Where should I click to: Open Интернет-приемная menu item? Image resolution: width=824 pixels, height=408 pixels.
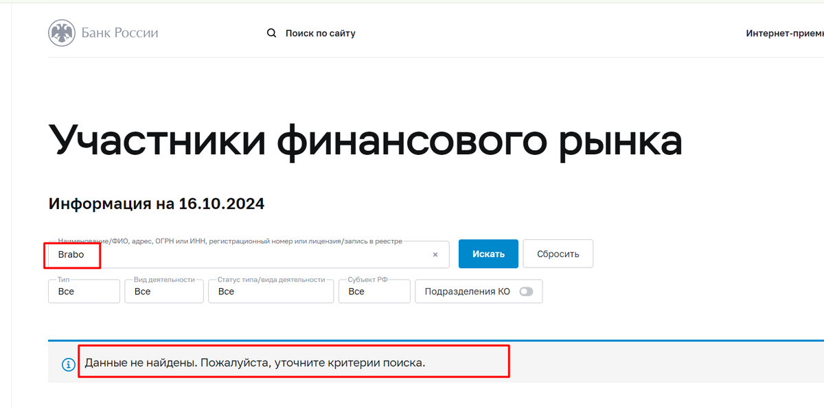pyautogui.click(x=785, y=32)
